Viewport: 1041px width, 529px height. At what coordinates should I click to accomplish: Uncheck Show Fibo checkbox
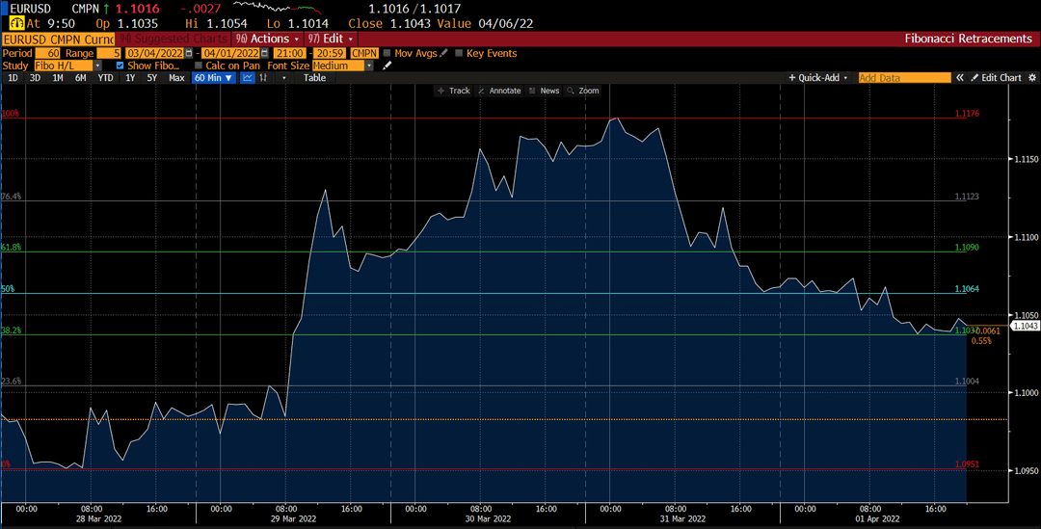point(120,66)
